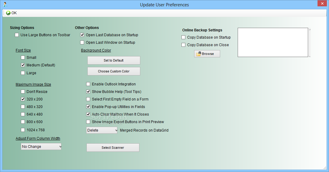Image resolution: width=329 pixels, height=172 pixels.
Task: Enable Show Image Export Buttons in Print Preview
Action: pos(88,122)
